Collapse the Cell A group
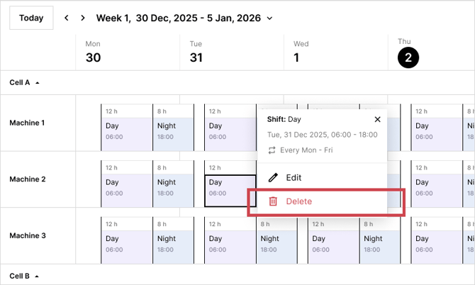Image resolution: width=475 pixels, height=285 pixels. [37, 83]
